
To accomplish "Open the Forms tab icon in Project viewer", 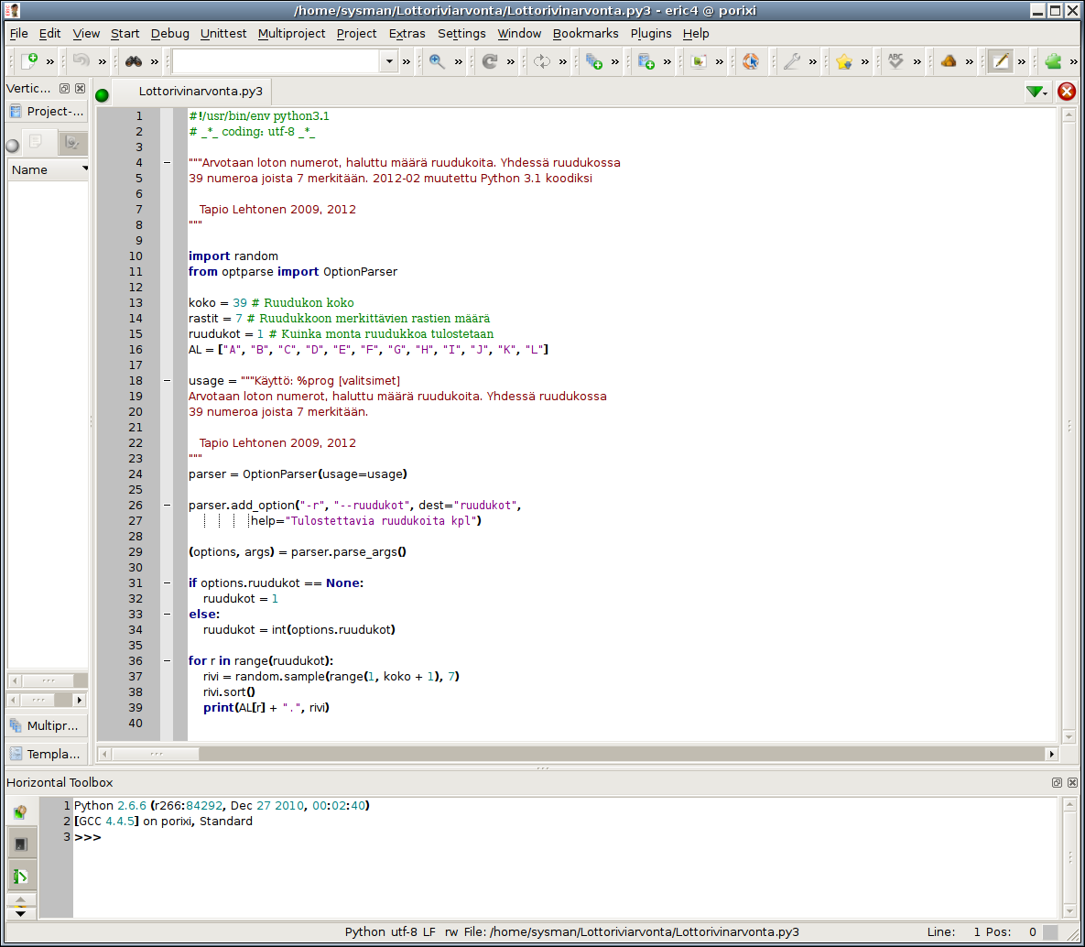I will tap(71, 143).
